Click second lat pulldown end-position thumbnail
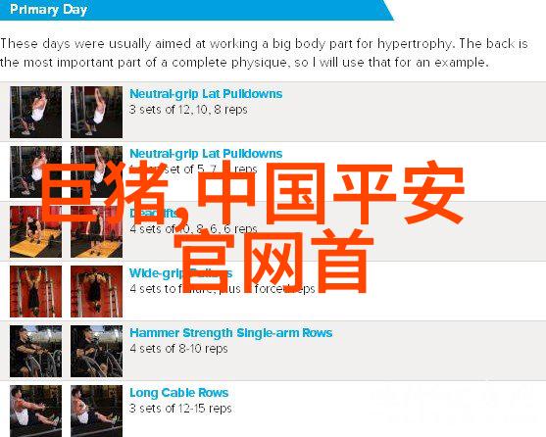 (96, 171)
